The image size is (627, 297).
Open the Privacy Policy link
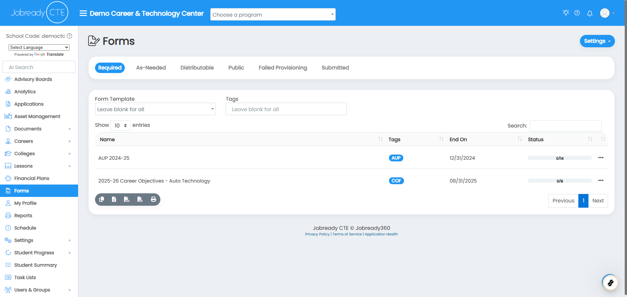[x=317, y=234]
